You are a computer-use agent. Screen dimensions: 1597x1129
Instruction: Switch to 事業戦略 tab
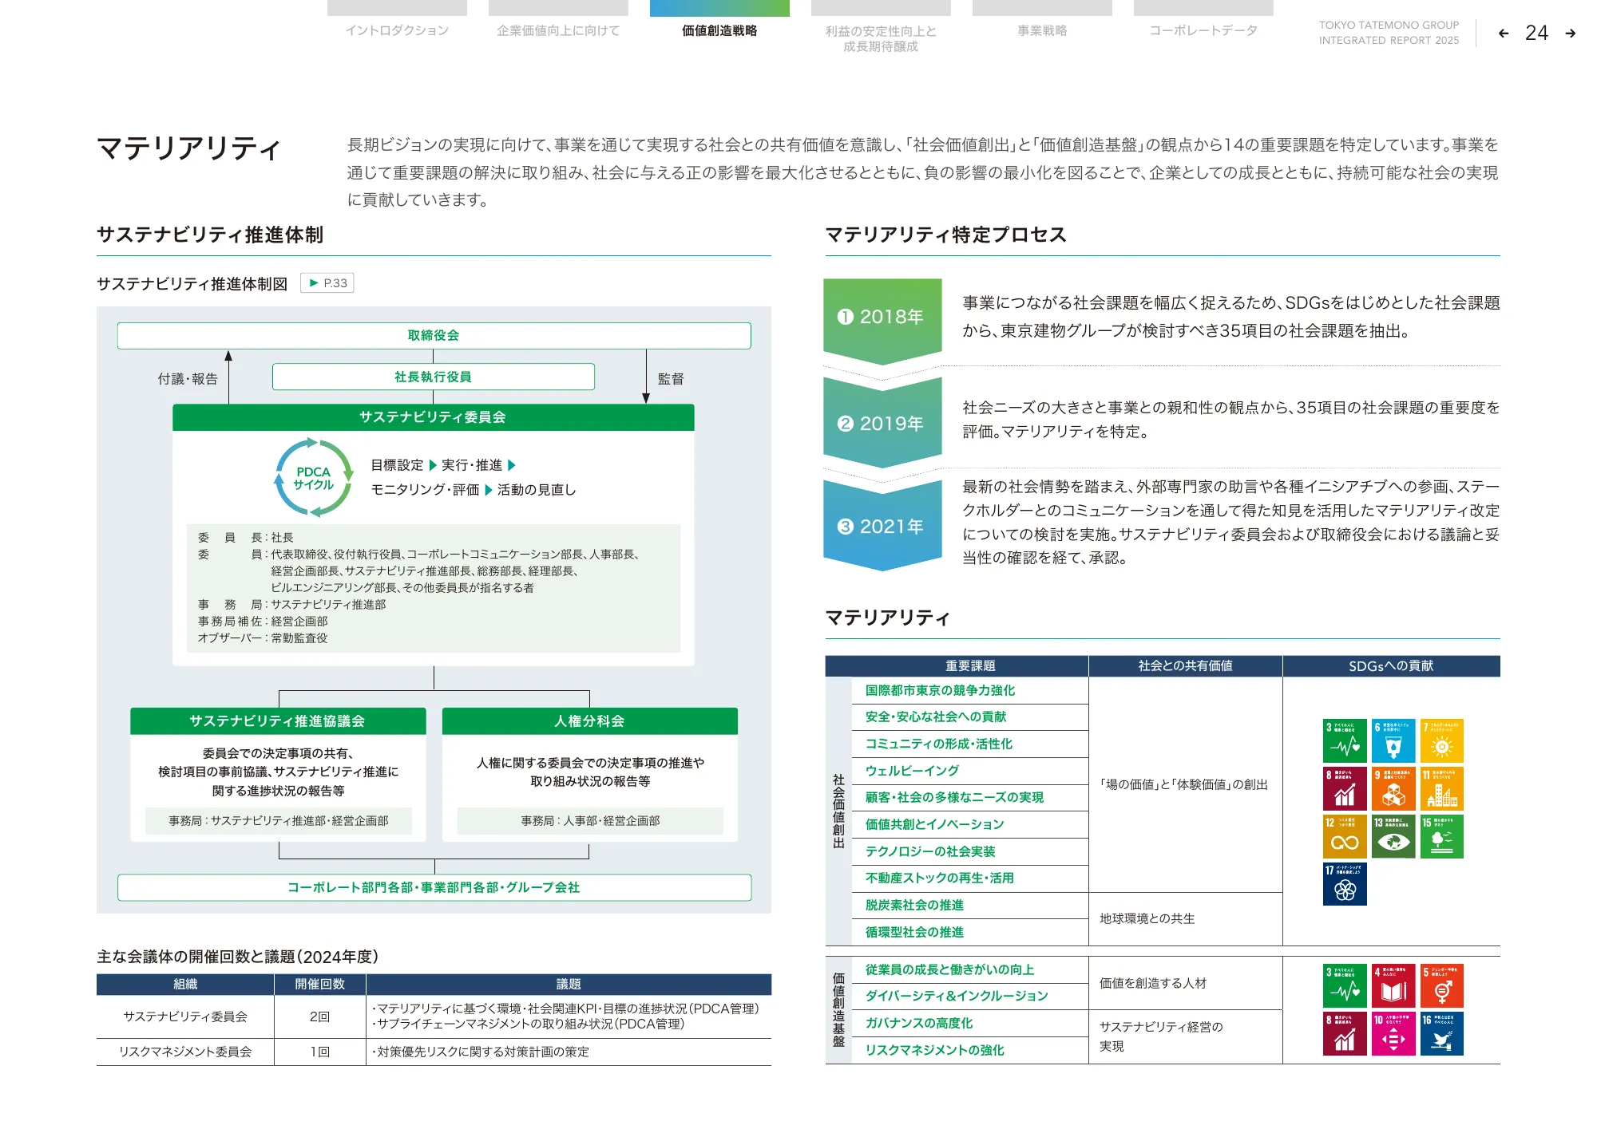pyautogui.click(x=1042, y=30)
